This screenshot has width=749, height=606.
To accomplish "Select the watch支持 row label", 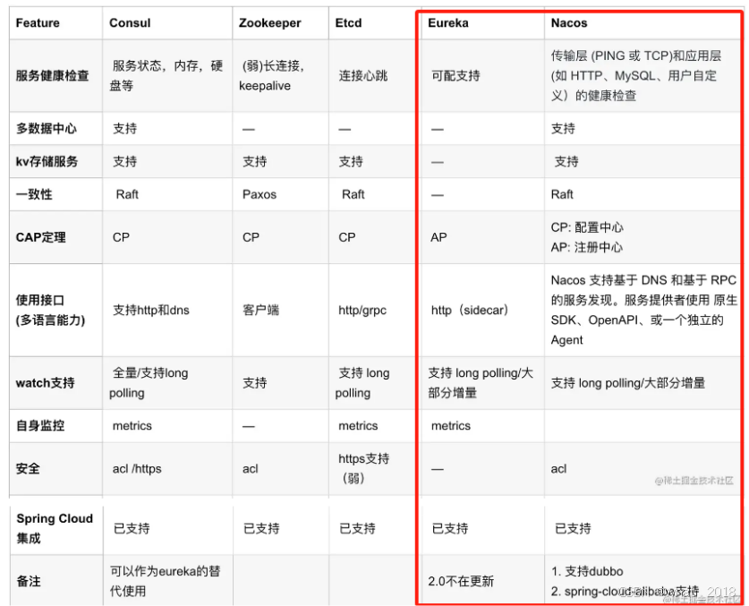I will (46, 383).
